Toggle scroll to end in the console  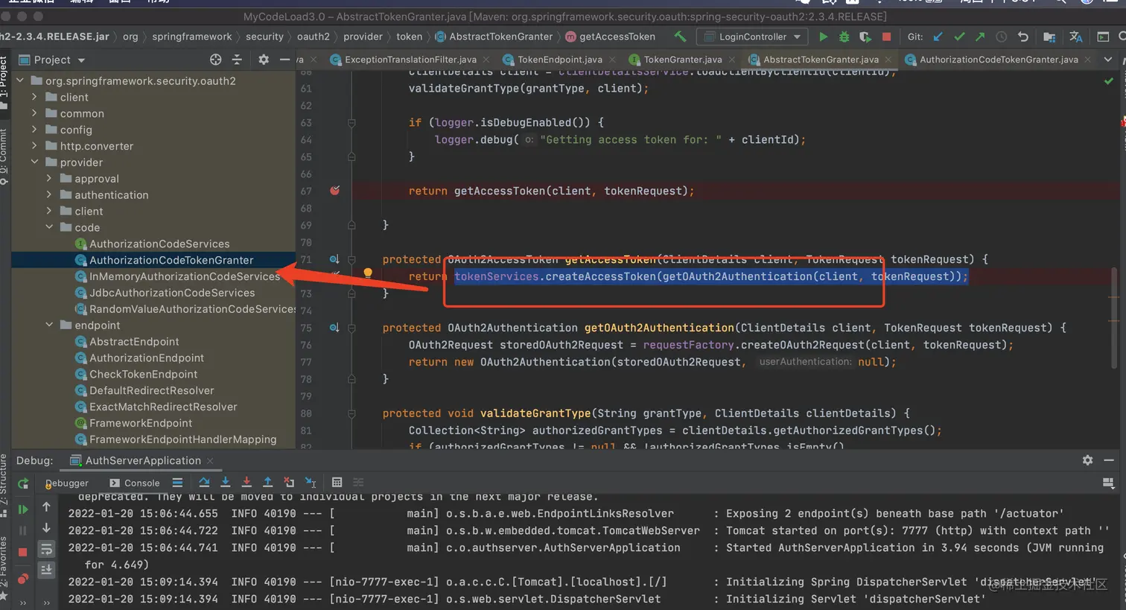(x=46, y=570)
